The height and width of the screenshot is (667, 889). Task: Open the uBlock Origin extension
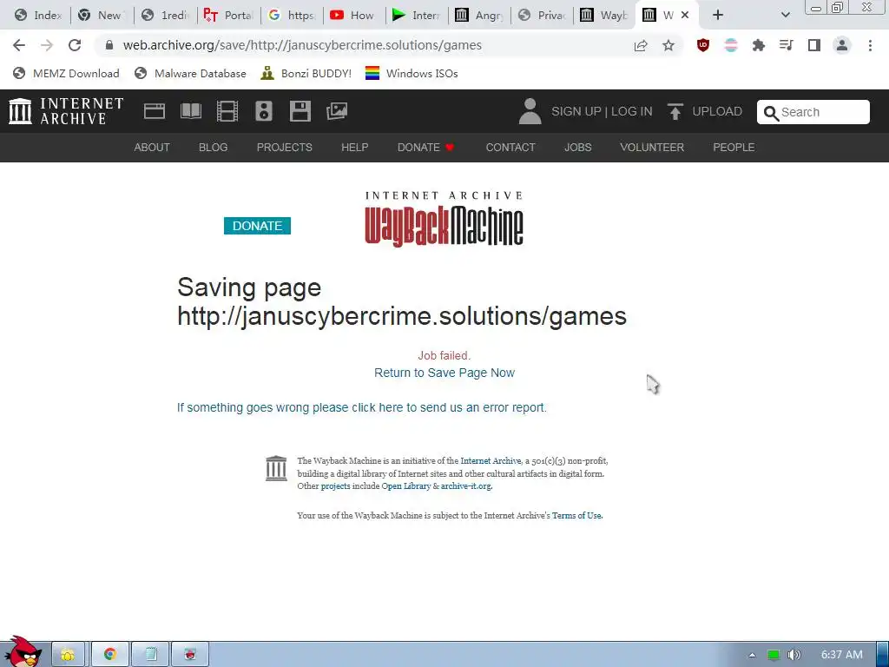pyautogui.click(x=703, y=45)
